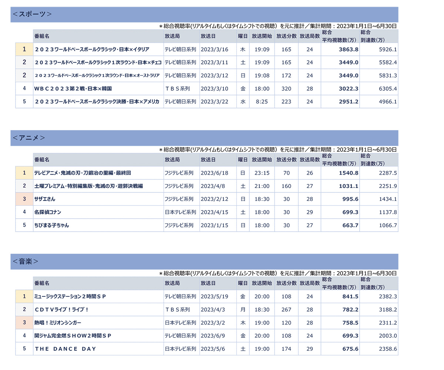Click the duration value 320
Image resolution: width=444 pixels, height=370 pixels.
click(286, 89)
